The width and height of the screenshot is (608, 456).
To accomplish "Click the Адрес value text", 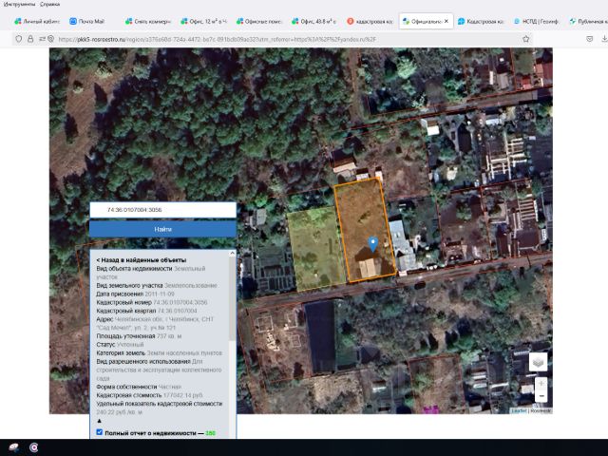I will (155, 323).
